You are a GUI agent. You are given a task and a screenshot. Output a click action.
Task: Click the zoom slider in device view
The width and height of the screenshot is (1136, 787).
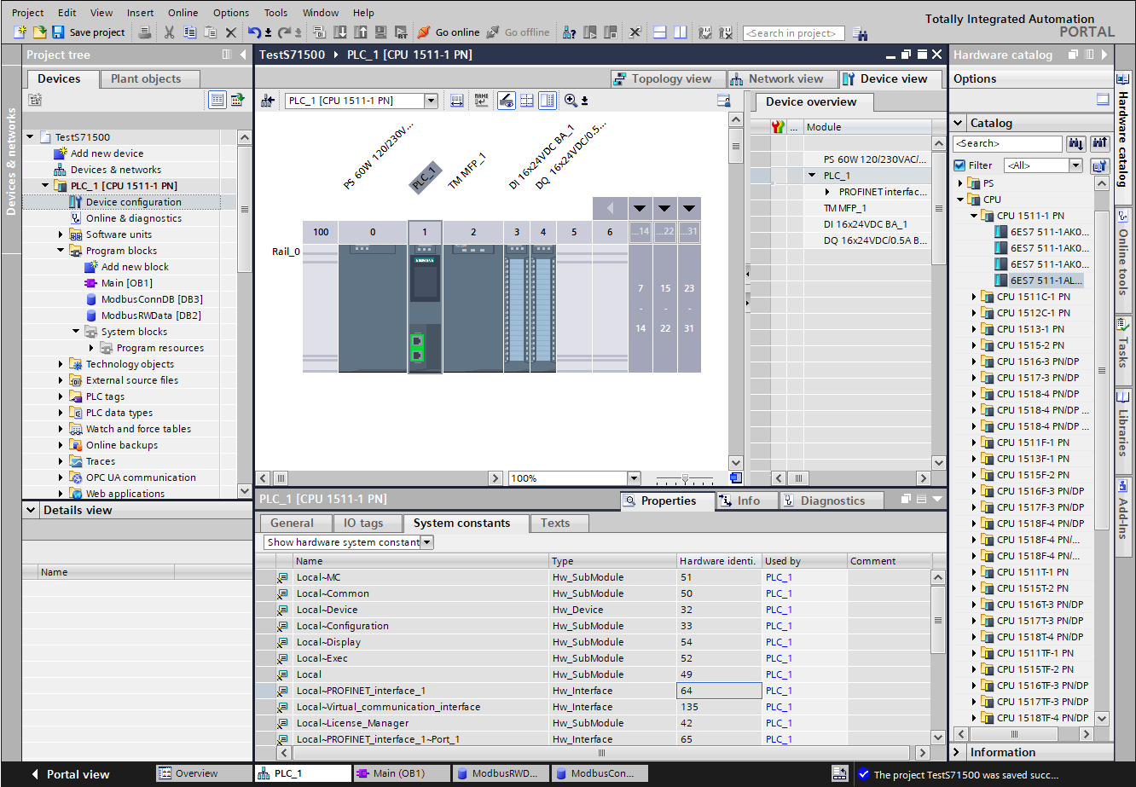685,478
